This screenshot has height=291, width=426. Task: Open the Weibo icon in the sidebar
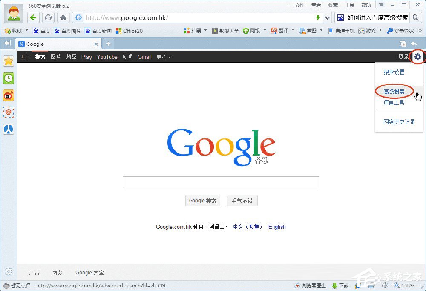pos(9,95)
